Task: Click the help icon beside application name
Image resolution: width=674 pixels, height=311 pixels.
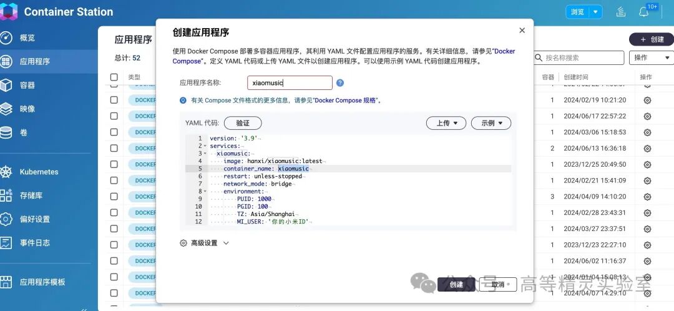Action: point(340,83)
